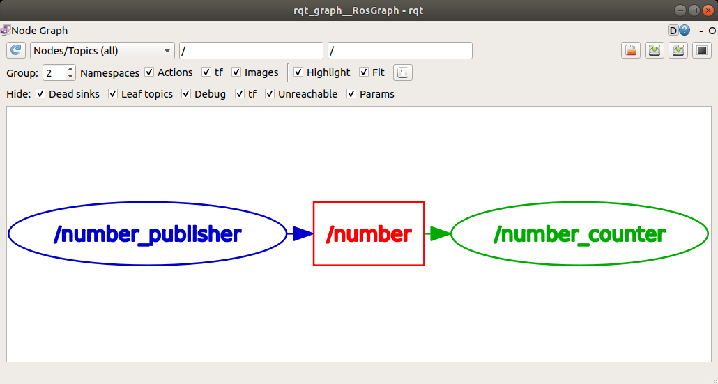
Task: Click the undock dash button
Action: tap(701, 31)
